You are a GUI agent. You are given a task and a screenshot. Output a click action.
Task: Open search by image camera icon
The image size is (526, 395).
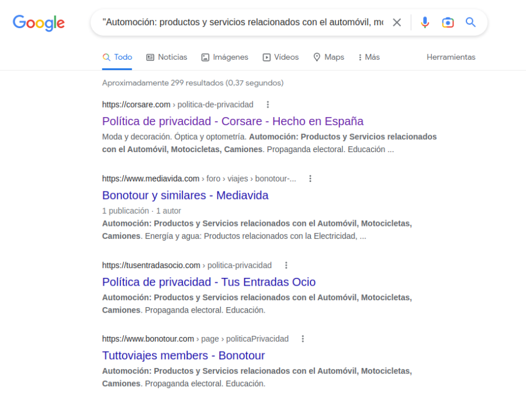coord(448,23)
